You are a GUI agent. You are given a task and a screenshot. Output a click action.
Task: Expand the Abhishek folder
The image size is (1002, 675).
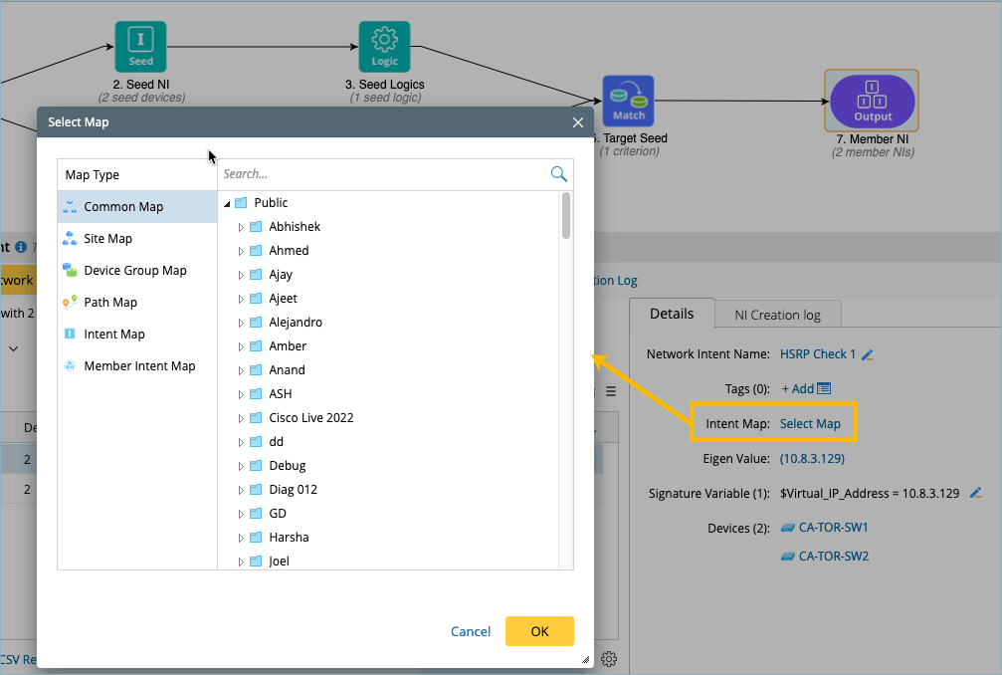click(241, 227)
